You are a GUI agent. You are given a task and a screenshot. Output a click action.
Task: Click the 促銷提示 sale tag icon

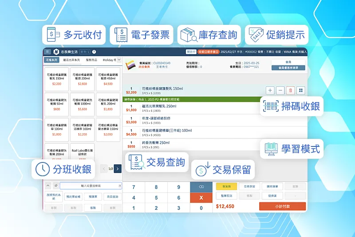pyautogui.click(x=256, y=35)
